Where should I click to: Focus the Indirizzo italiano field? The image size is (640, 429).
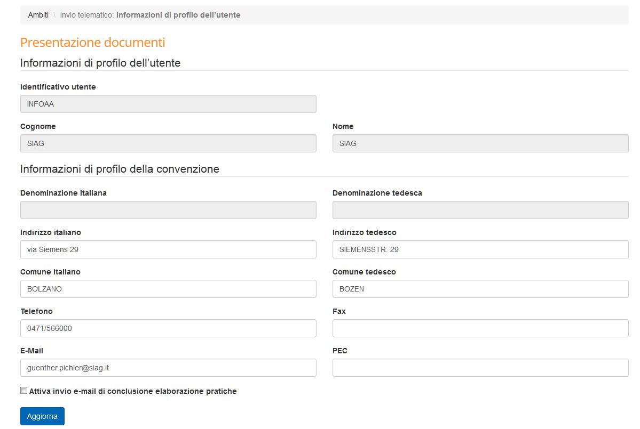[168, 249]
